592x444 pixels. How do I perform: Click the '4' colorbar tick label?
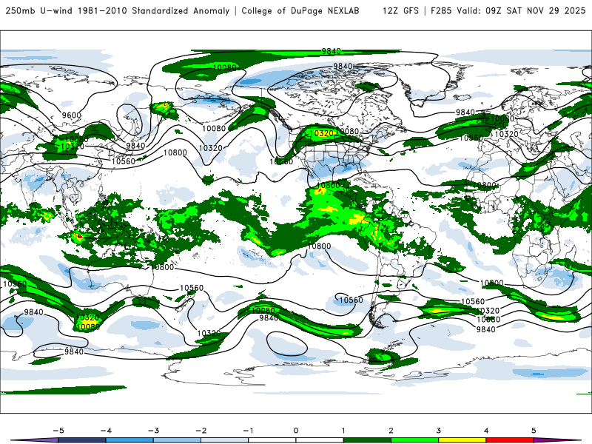click(x=486, y=431)
